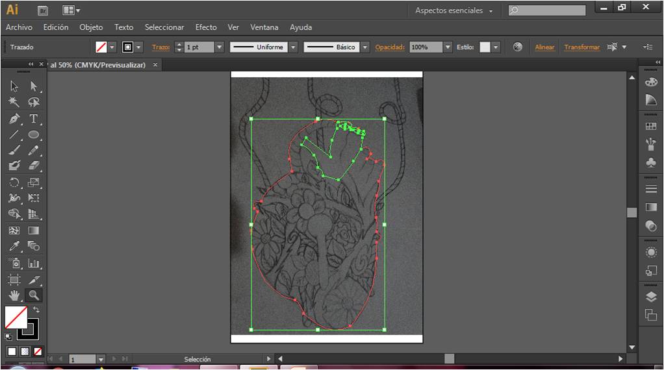Image resolution: width=664 pixels, height=370 pixels.
Task: Select the Zoom magnifier tool
Action: pos(33,295)
